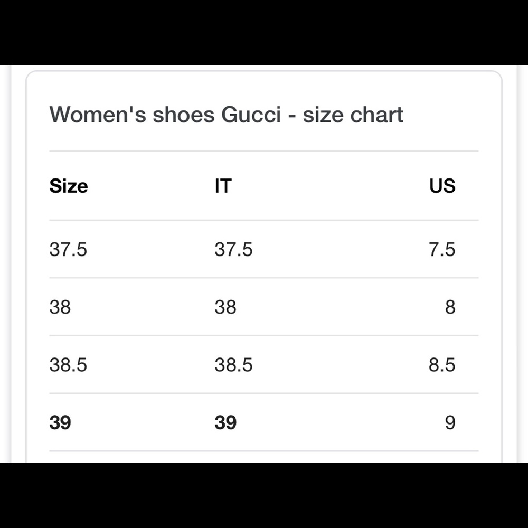Click bold 39 in the IT column

point(225,422)
